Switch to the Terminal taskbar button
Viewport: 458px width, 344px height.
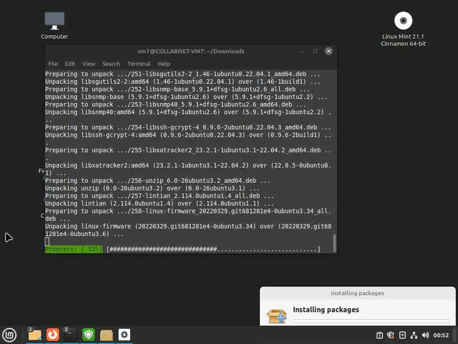(x=70, y=335)
